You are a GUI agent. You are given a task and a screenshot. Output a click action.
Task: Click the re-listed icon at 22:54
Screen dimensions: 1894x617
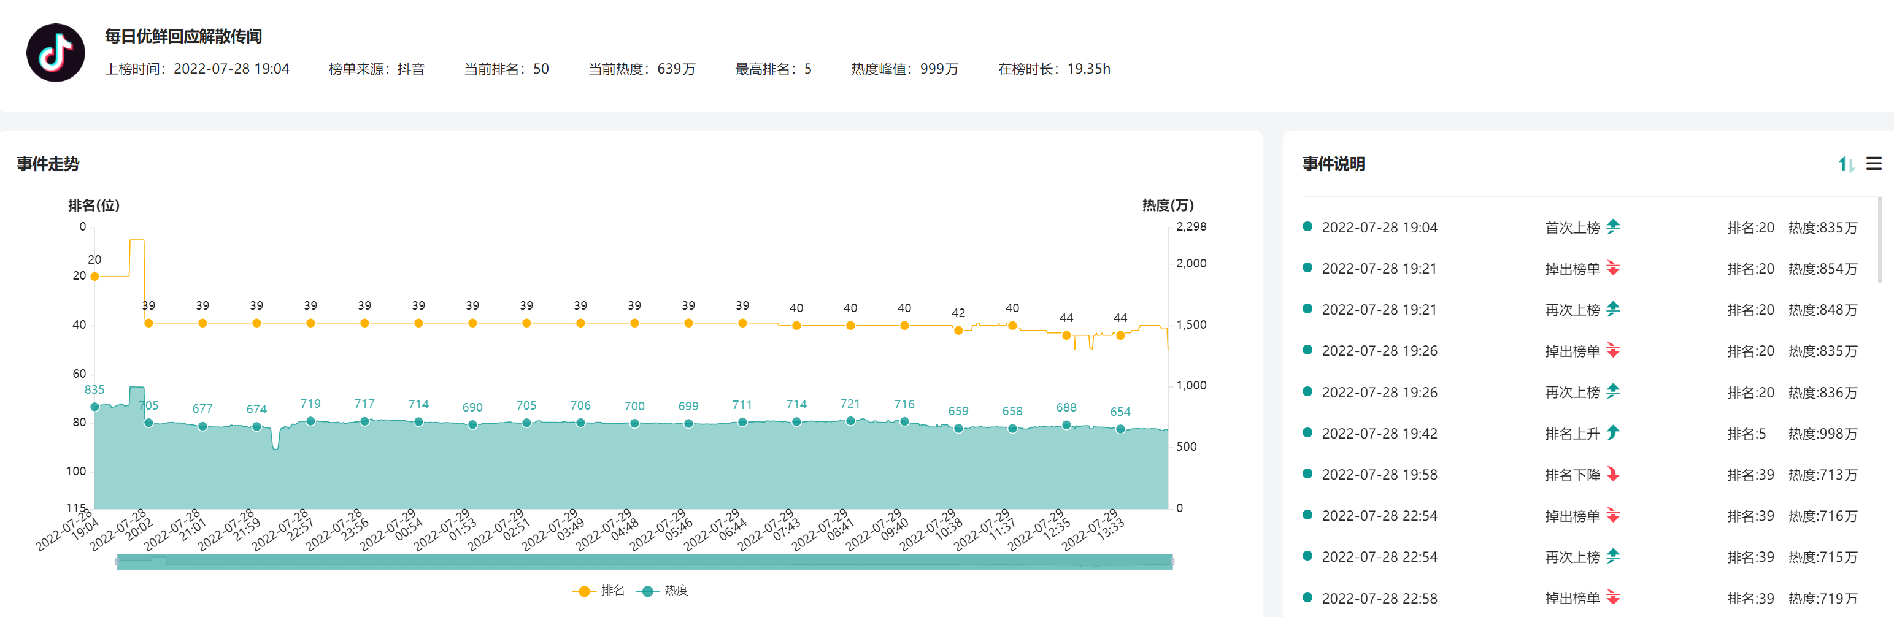pyautogui.click(x=1612, y=557)
